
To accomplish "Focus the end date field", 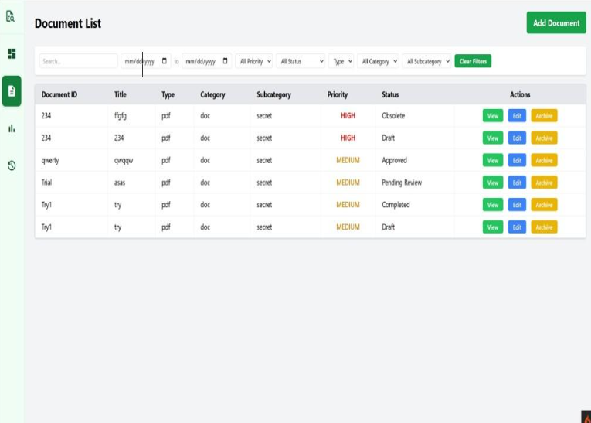I will 206,61.
